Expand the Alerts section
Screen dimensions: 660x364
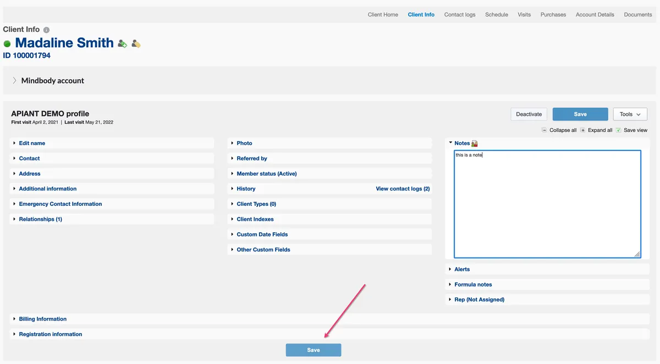coord(547,270)
